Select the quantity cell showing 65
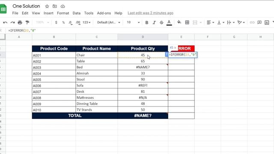Screen dimensions: 274x154 coord(143,61)
